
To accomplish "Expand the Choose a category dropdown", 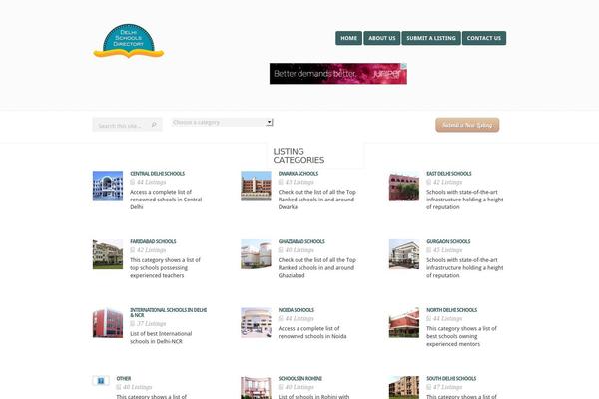I will tap(222, 122).
